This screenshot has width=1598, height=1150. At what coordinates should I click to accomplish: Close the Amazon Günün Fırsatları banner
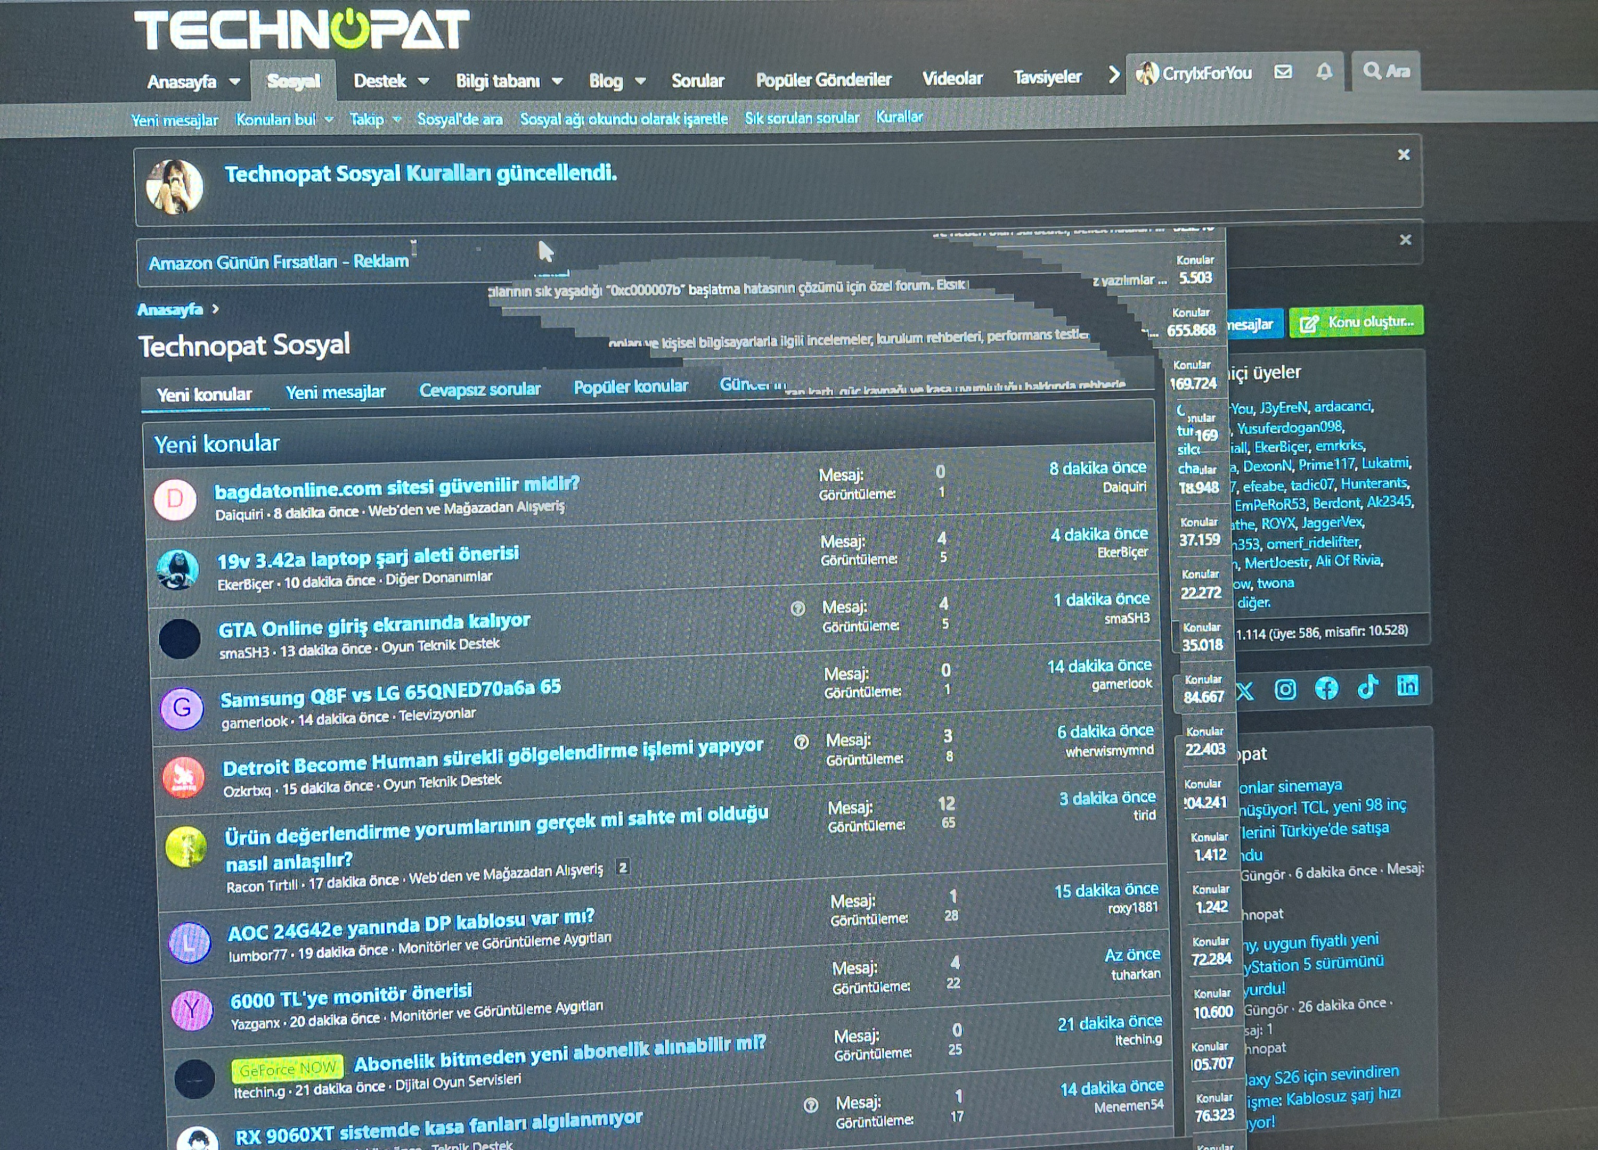(1405, 240)
